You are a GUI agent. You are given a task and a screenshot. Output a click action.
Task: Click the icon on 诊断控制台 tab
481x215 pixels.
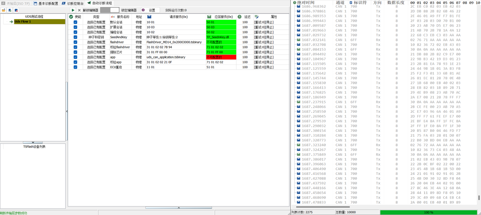click(63, 3)
